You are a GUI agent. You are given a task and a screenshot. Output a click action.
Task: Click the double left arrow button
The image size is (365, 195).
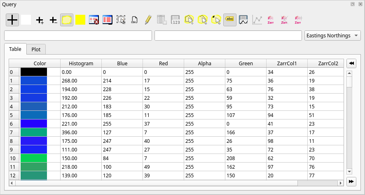(351, 63)
